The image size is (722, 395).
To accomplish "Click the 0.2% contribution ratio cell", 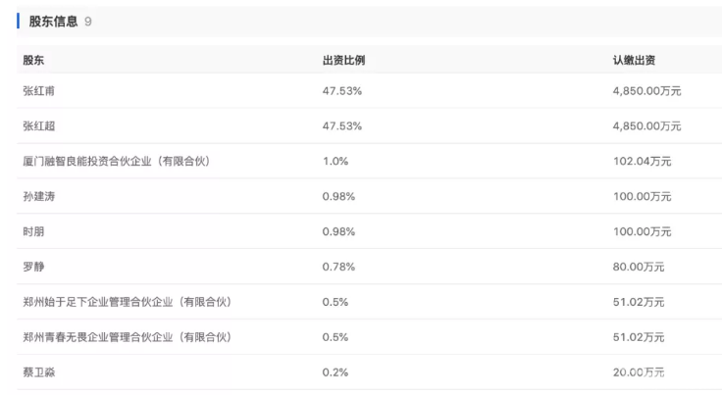I will point(335,372).
